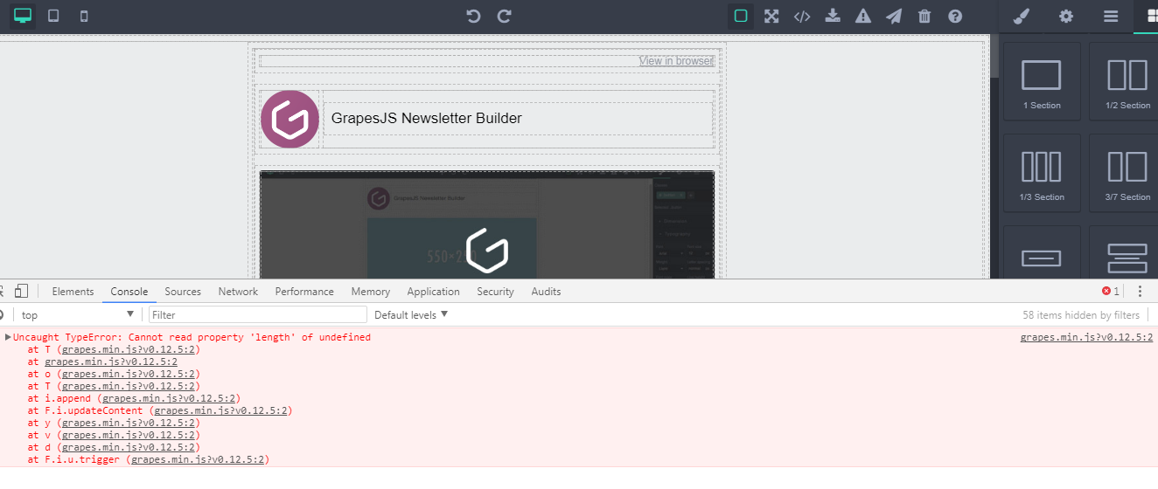Image resolution: width=1158 pixels, height=489 pixels.
Task: Open the Default levels dropdown
Action: [411, 314]
